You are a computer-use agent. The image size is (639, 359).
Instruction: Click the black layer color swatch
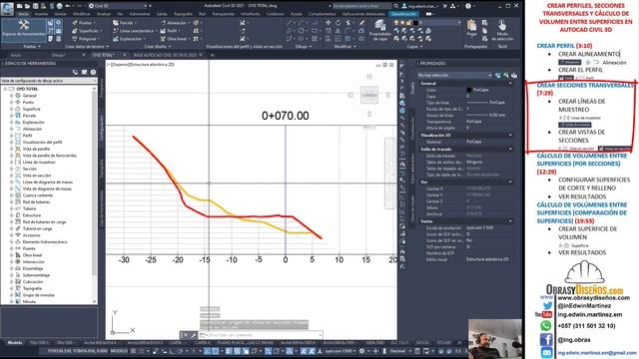tap(415, 23)
